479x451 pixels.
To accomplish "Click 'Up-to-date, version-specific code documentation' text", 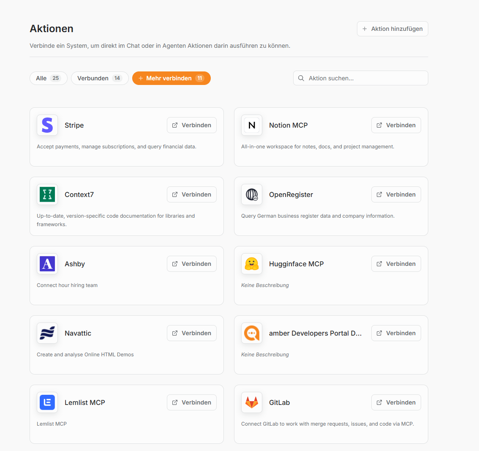I will (x=116, y=220).
